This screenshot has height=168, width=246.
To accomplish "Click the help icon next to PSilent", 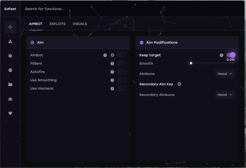I will click(x=112, y=63).
